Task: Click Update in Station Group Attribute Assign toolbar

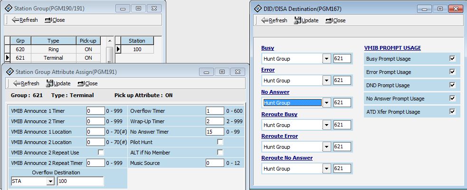Action: click(x=58, y=83)
